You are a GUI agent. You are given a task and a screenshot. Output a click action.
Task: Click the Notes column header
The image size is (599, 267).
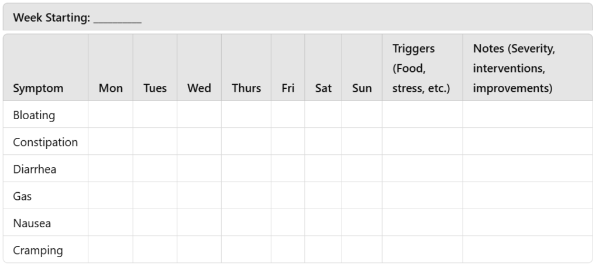coord(514,68)
